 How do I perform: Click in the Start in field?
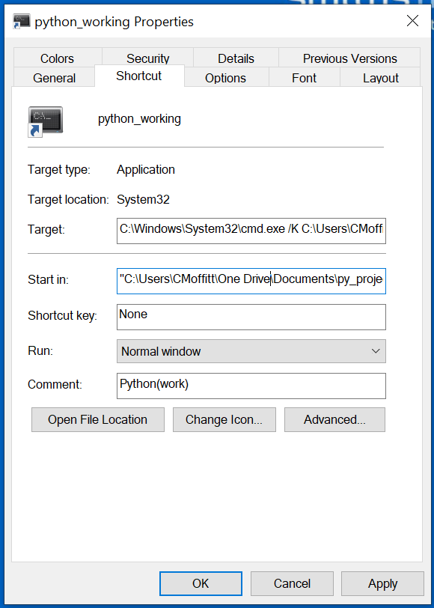tap(251, 281)
